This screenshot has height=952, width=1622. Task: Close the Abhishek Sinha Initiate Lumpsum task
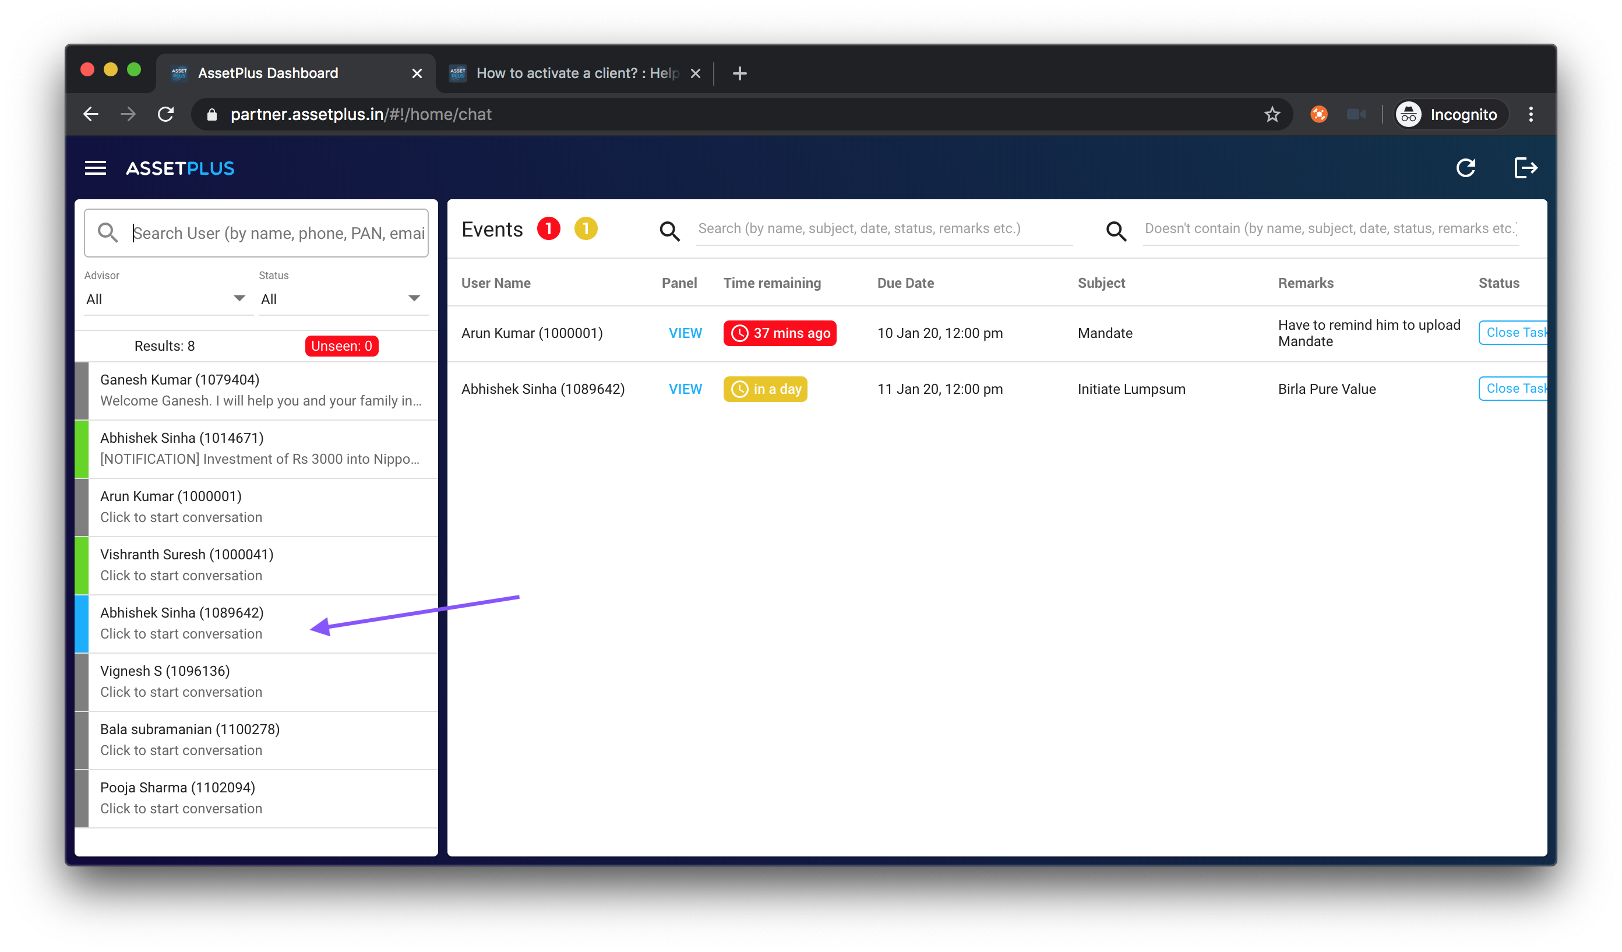point(1514,389)
